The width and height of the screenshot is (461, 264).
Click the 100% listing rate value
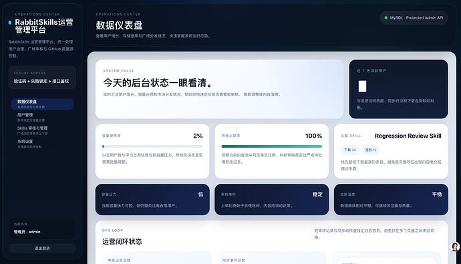313,136
